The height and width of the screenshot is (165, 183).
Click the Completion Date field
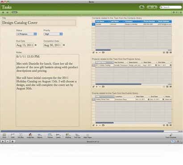click(52, 45)
